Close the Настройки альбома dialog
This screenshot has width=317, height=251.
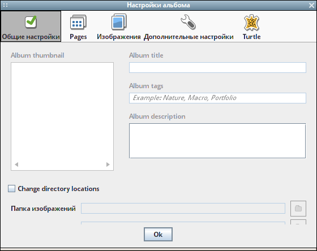click(311, 5)
